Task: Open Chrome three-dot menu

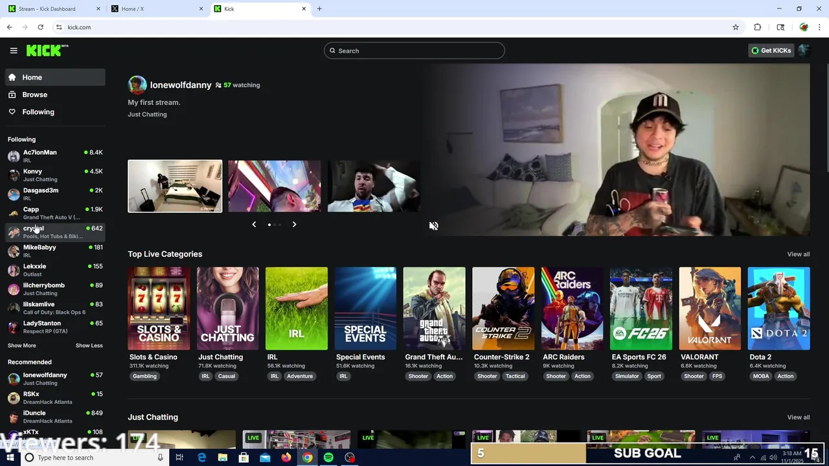Action: pyautogui.click(x=820, y=27)
